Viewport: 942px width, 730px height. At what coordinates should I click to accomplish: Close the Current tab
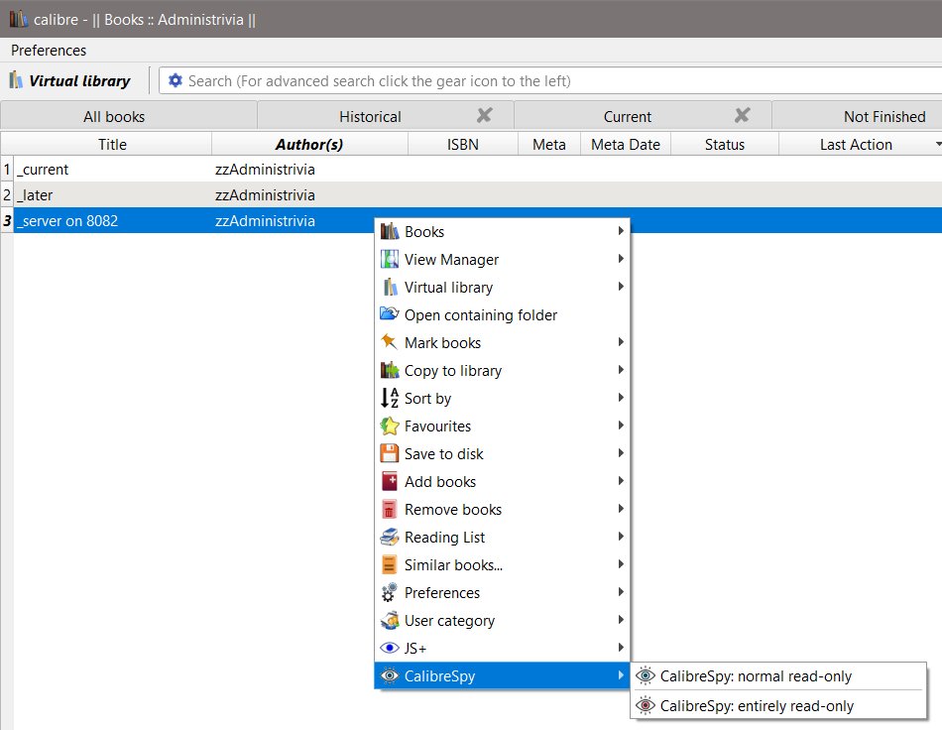pyautogui.click(x=742, y=115)
